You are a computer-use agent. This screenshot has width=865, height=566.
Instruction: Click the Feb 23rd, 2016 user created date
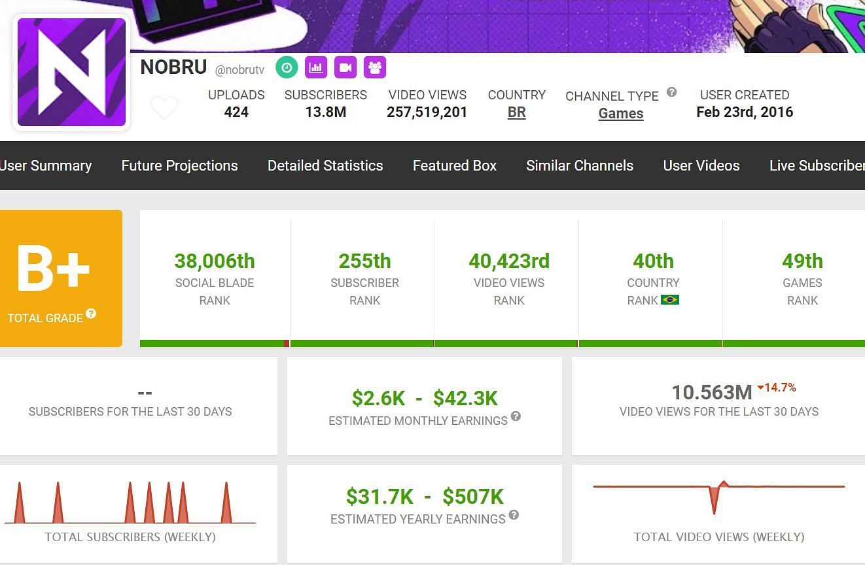745,112
